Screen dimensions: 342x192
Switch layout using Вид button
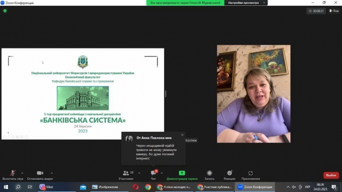coord(334,11)
